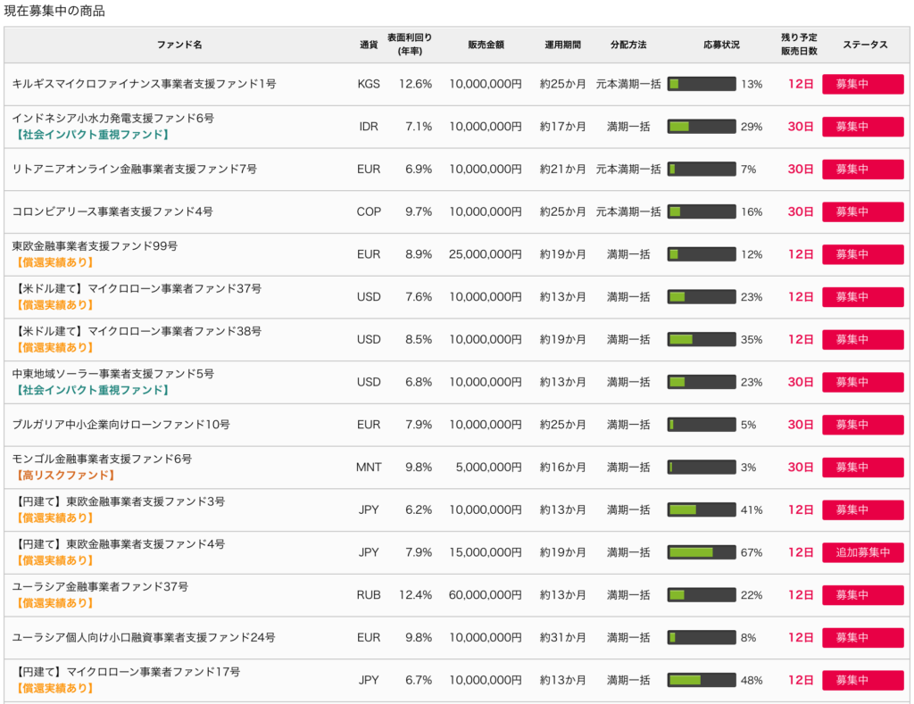Screen dimensions: 914x704
Task: Click 【社会インパクト重視ファンド】 tag under 中東地域ソーラー fund
Action: coord(93,391)
